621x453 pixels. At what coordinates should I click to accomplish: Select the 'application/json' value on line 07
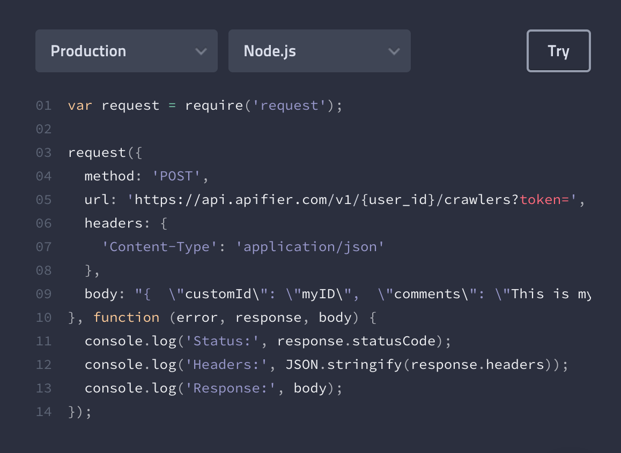(x=311, y=246)
